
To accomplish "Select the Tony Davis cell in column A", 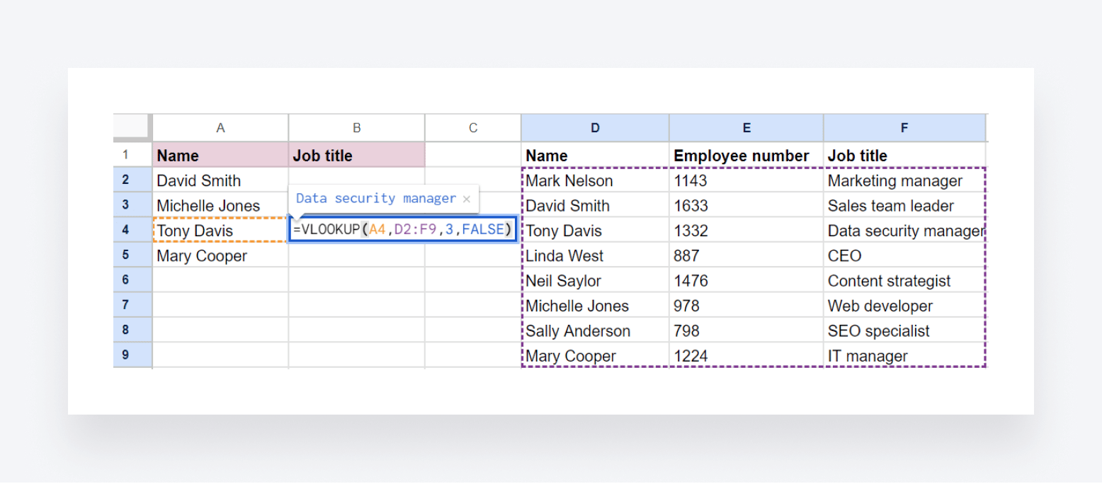I will click(x=220, y=231).
